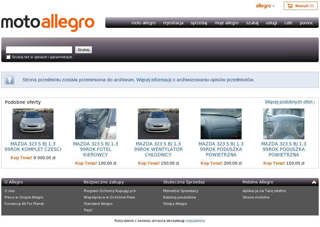Click Kup Teraz price 100,00 zł
Viewport: 320px width, 227px height.
[95, 163]
